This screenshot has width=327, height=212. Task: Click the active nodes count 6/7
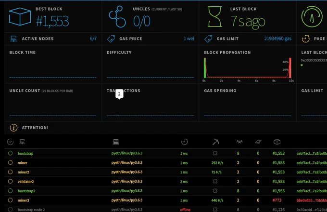[93, 39]
